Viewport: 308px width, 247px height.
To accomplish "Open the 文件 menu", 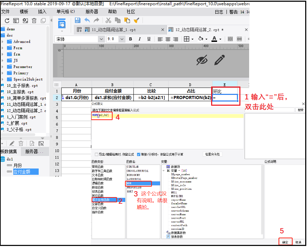I will (6, 12).
